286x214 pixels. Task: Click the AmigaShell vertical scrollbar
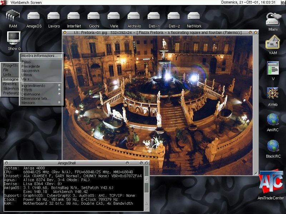(x=146, y=185)
